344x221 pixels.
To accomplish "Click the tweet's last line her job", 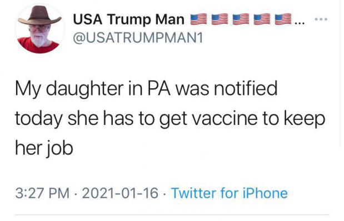I will [x=44, y=148].
